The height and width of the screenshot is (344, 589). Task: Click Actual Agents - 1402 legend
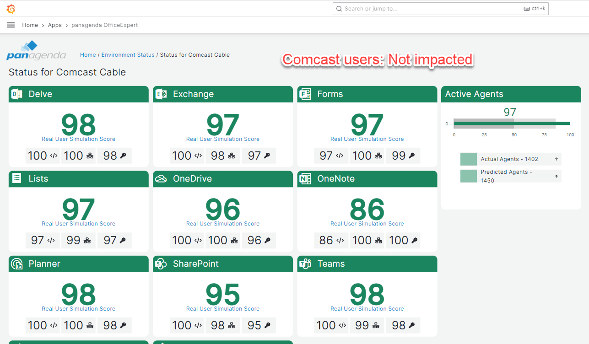click(x=509, y=159)
